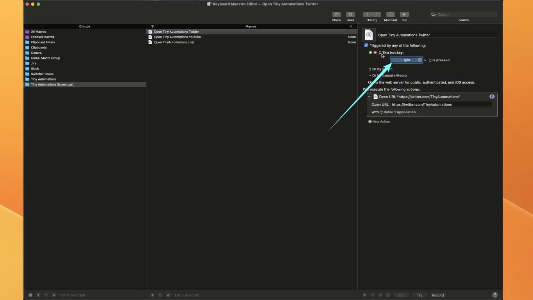Click globe icon below Groups list
The width and height of the screenshot is (533, 300).
point(30,295)
